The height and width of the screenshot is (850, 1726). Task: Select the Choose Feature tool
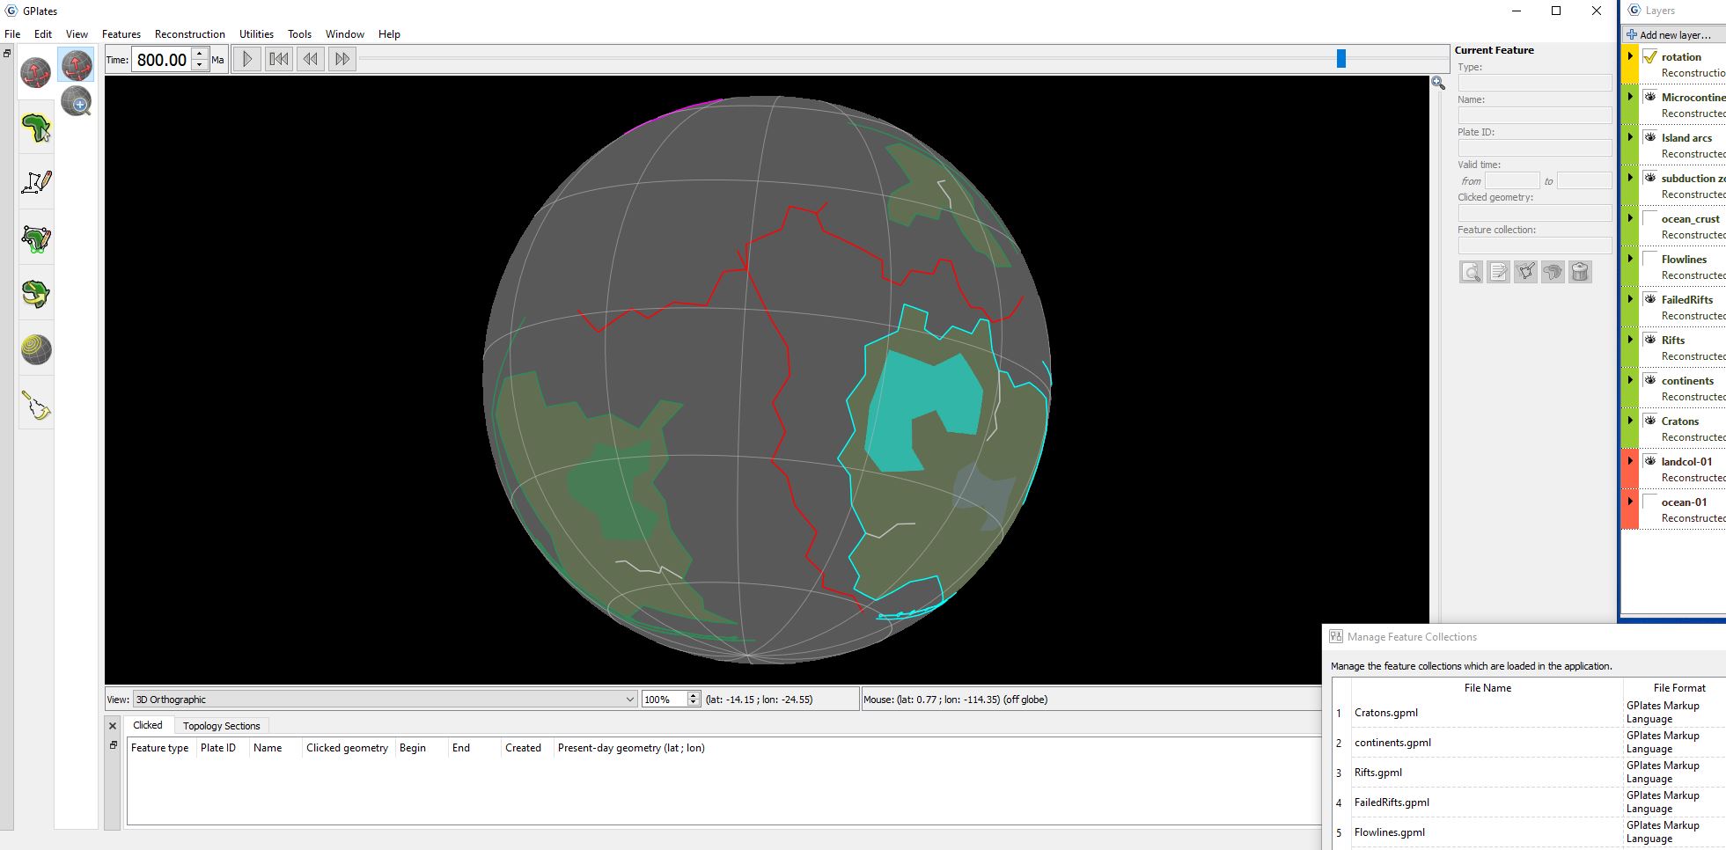[36, 128]
